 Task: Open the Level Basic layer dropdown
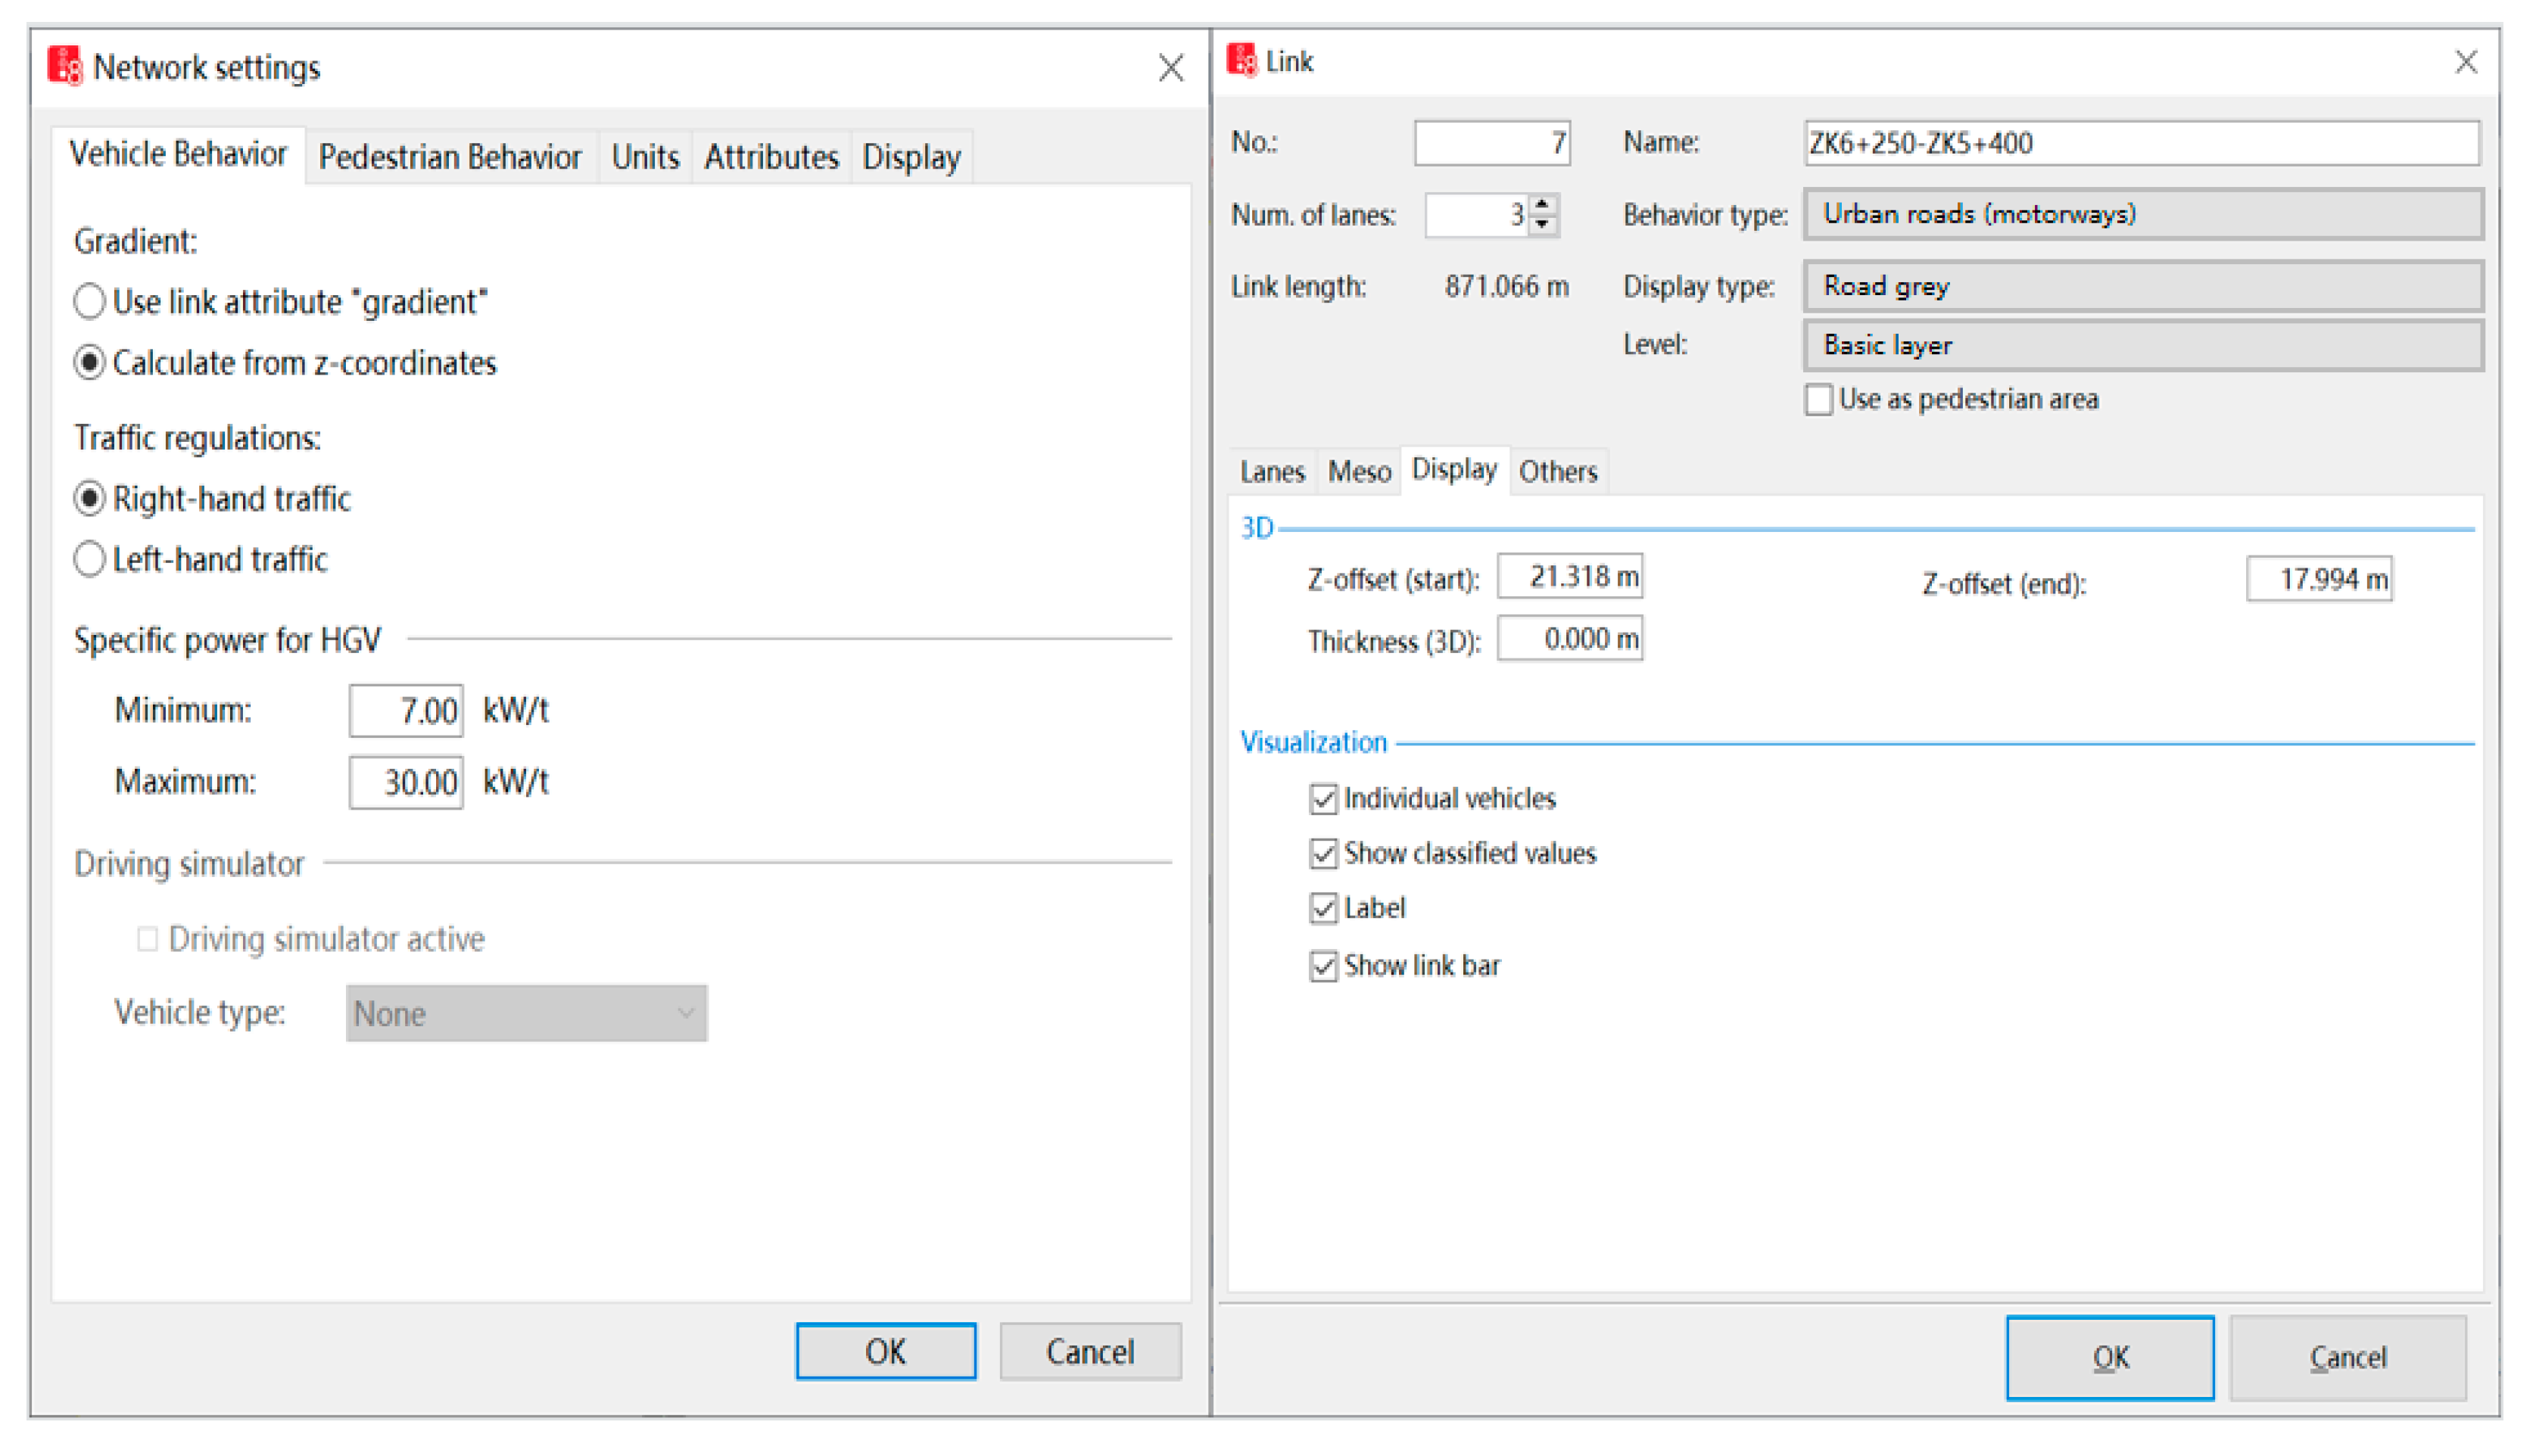[x=2142, y=345]
